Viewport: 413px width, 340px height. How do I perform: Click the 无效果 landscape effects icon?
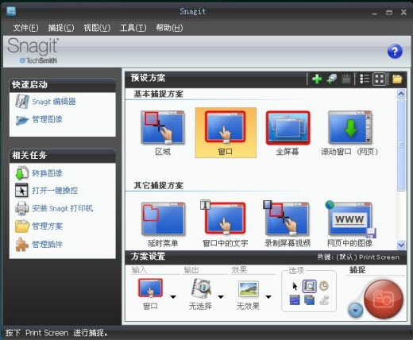click(248, 288)
